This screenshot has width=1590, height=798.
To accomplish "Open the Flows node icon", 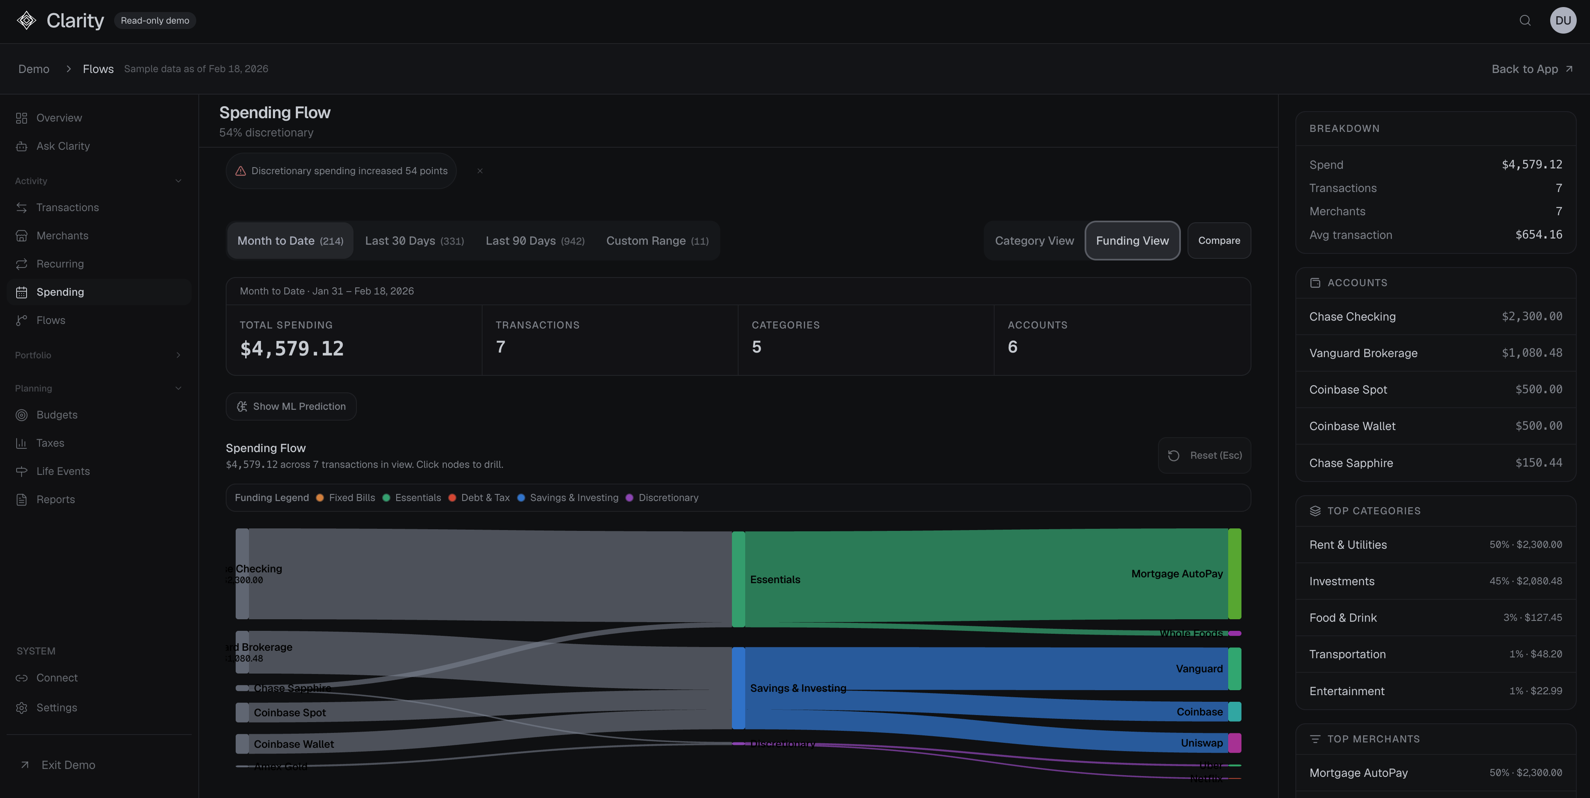I will coord(22,320).
